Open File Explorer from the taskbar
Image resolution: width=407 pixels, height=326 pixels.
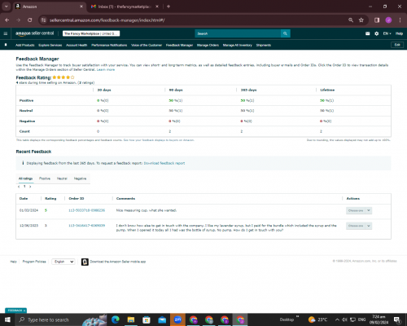click(x=131, y=319)
